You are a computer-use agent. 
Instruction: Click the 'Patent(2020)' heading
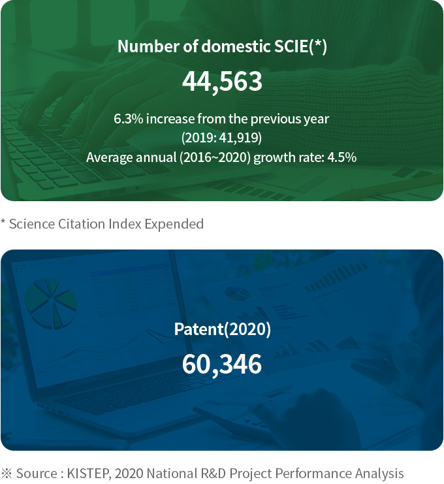pyautogui.click(x=222, y=329)
